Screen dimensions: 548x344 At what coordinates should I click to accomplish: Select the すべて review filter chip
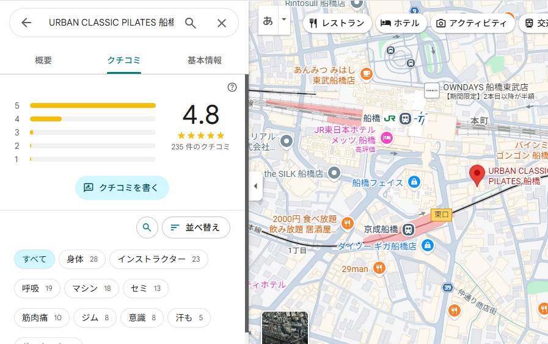pos(35,259)
